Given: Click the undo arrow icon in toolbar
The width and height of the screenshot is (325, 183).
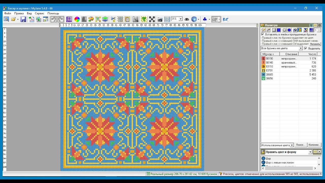Looking at the screenshot, I should click(53, 19).
